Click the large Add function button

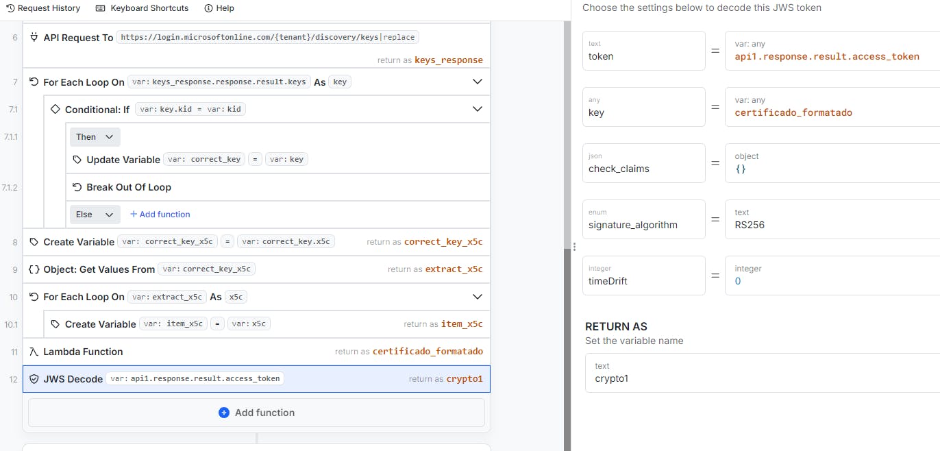pyautogui.click(x=256, y=413)
